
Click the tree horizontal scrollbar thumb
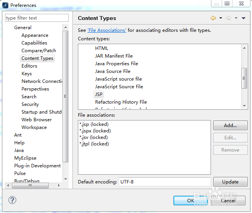tap(30, 185)
